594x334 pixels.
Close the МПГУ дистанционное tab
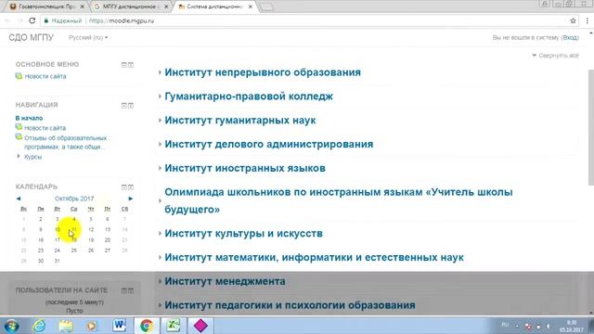[x=166, y=6]
